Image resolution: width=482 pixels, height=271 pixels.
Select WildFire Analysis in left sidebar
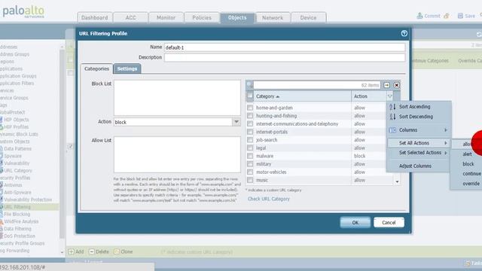[x=21, y=221]
